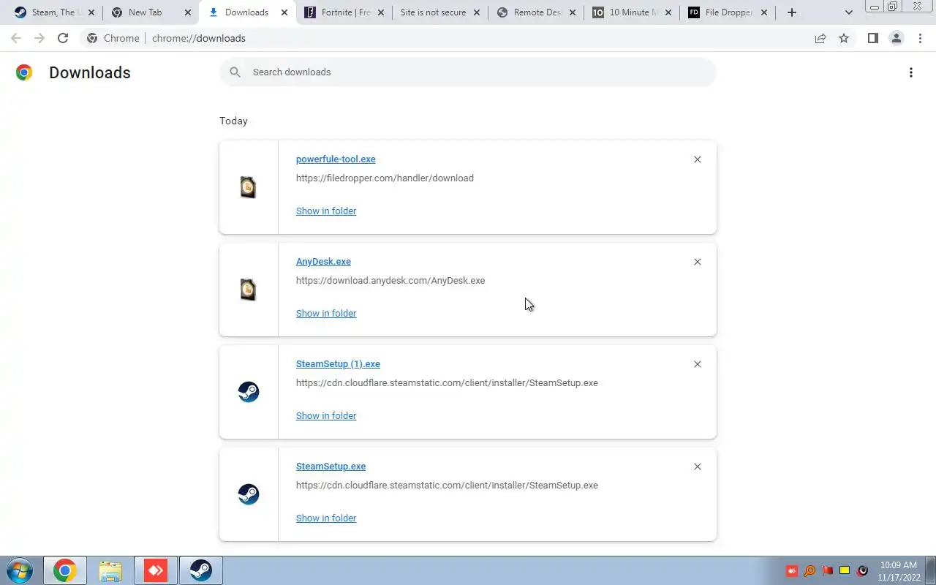Click the Chrome forward arrow
This screenshot has height=585, width=936.
pos(39,38)
